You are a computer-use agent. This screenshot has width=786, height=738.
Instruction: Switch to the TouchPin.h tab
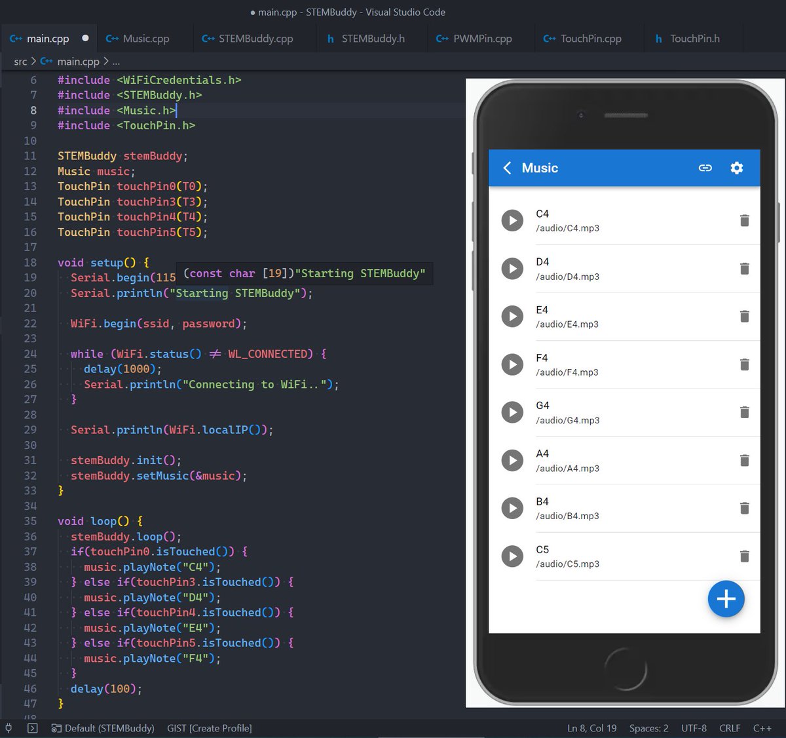coord(694,39)
